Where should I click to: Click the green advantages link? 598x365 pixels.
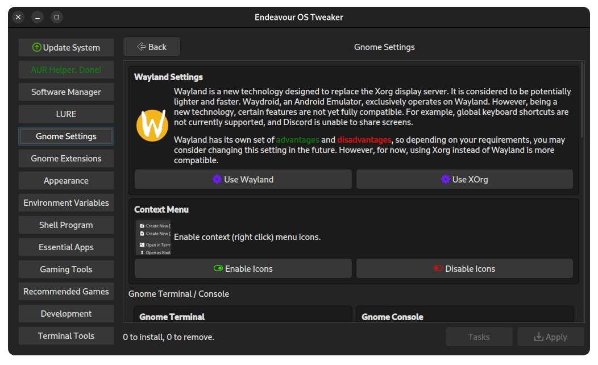click(297, 140)
